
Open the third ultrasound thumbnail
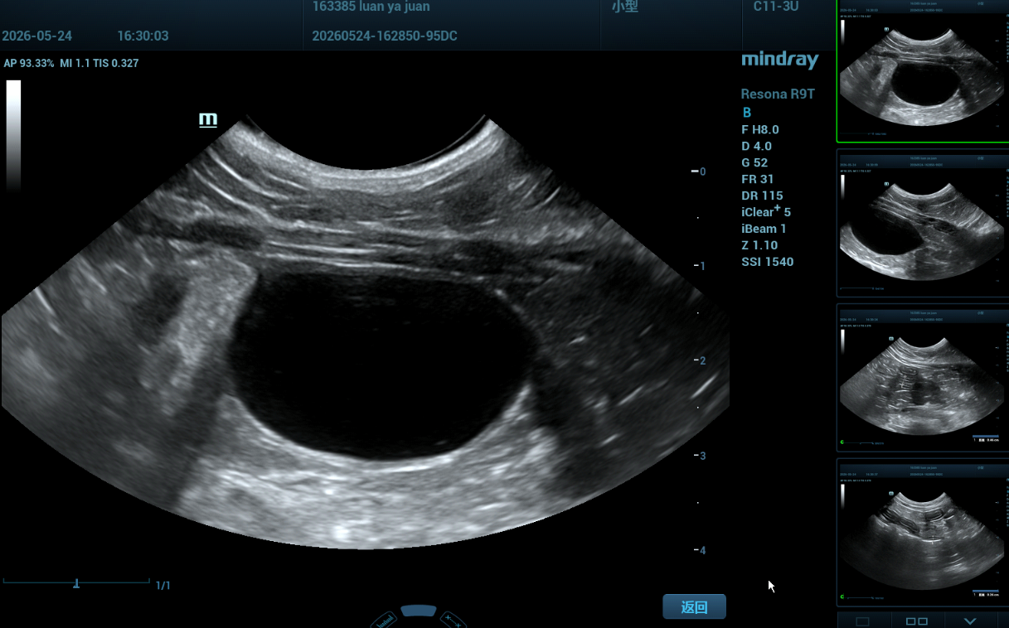pyautogui.click(x=921, y=378)
